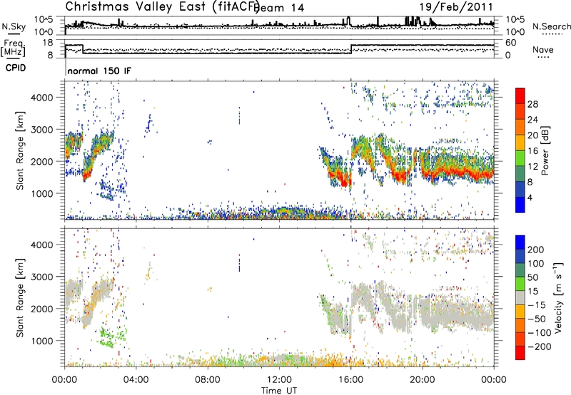Click the "CPID" label

click(x=16, y=68)
